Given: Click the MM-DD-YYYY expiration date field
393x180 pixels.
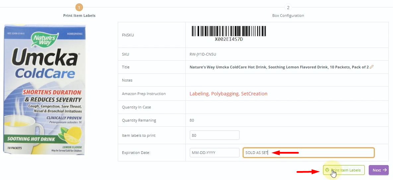Looking at the screenshot, I should coord(215,153).
